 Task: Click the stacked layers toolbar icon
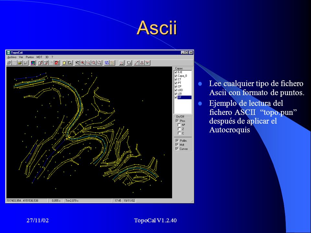[x=129, y=63]
